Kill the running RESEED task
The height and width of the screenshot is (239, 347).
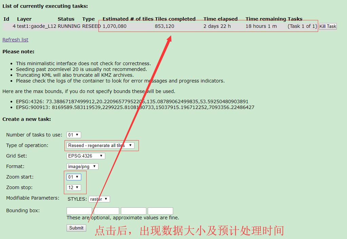(328, 26)
